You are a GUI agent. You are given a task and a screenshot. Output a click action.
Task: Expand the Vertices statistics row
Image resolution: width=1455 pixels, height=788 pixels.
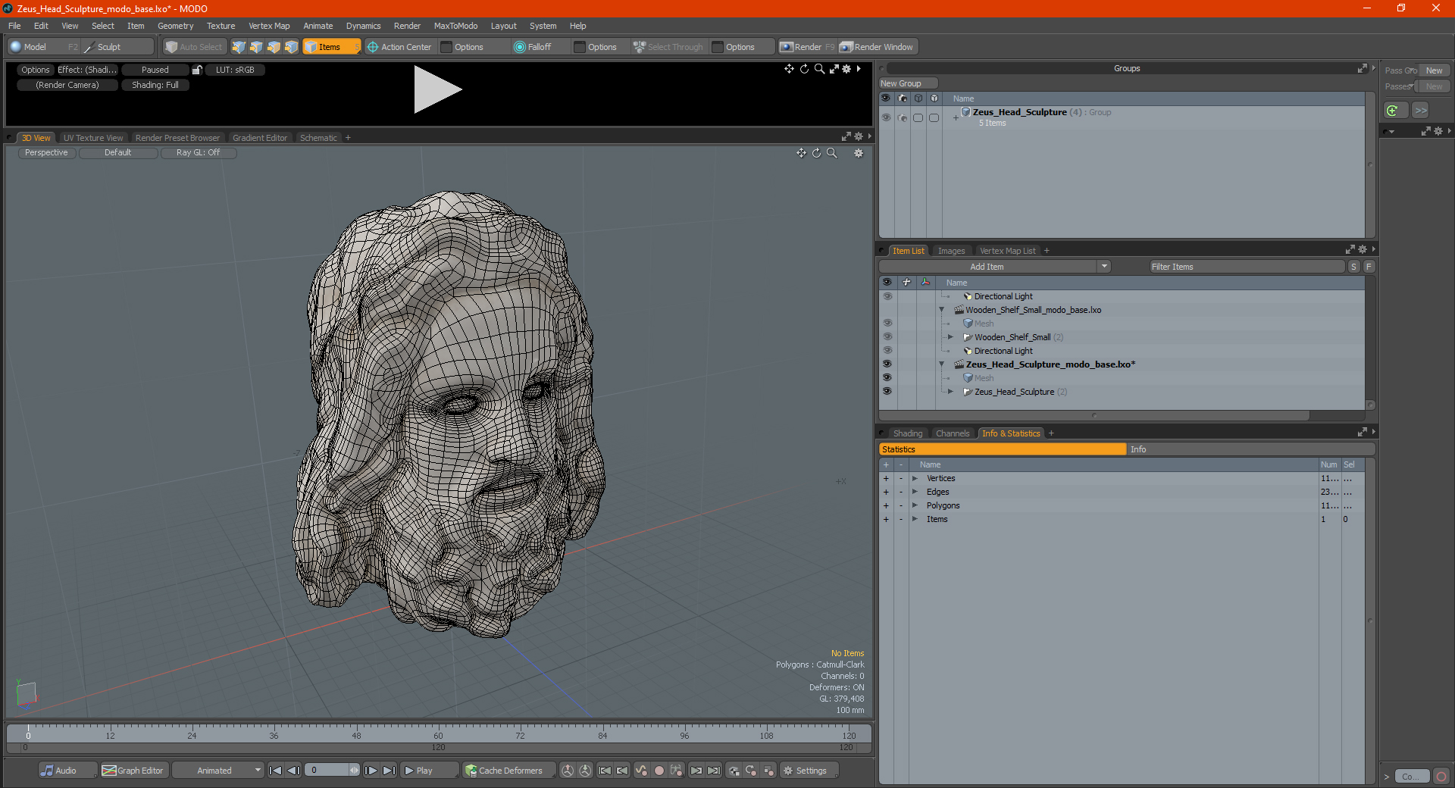915,478
